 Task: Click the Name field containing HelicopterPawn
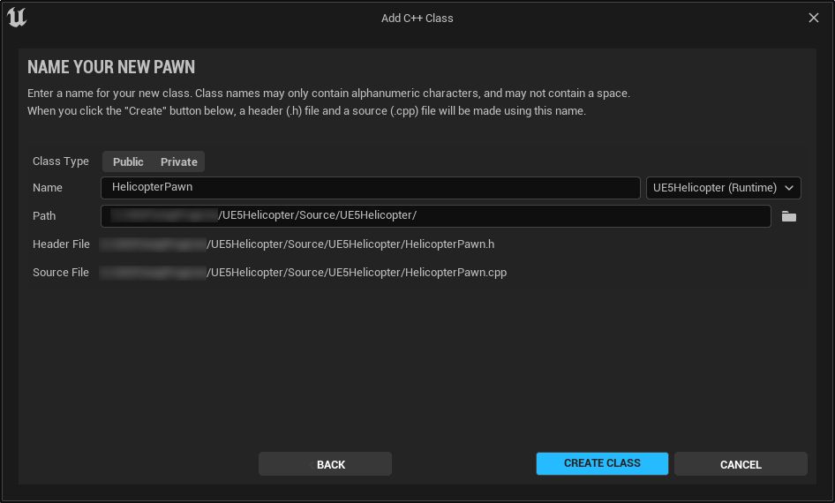(370, 188)
